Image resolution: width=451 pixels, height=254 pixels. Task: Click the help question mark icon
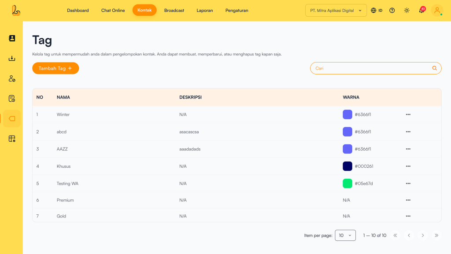[x=392, y=11]
